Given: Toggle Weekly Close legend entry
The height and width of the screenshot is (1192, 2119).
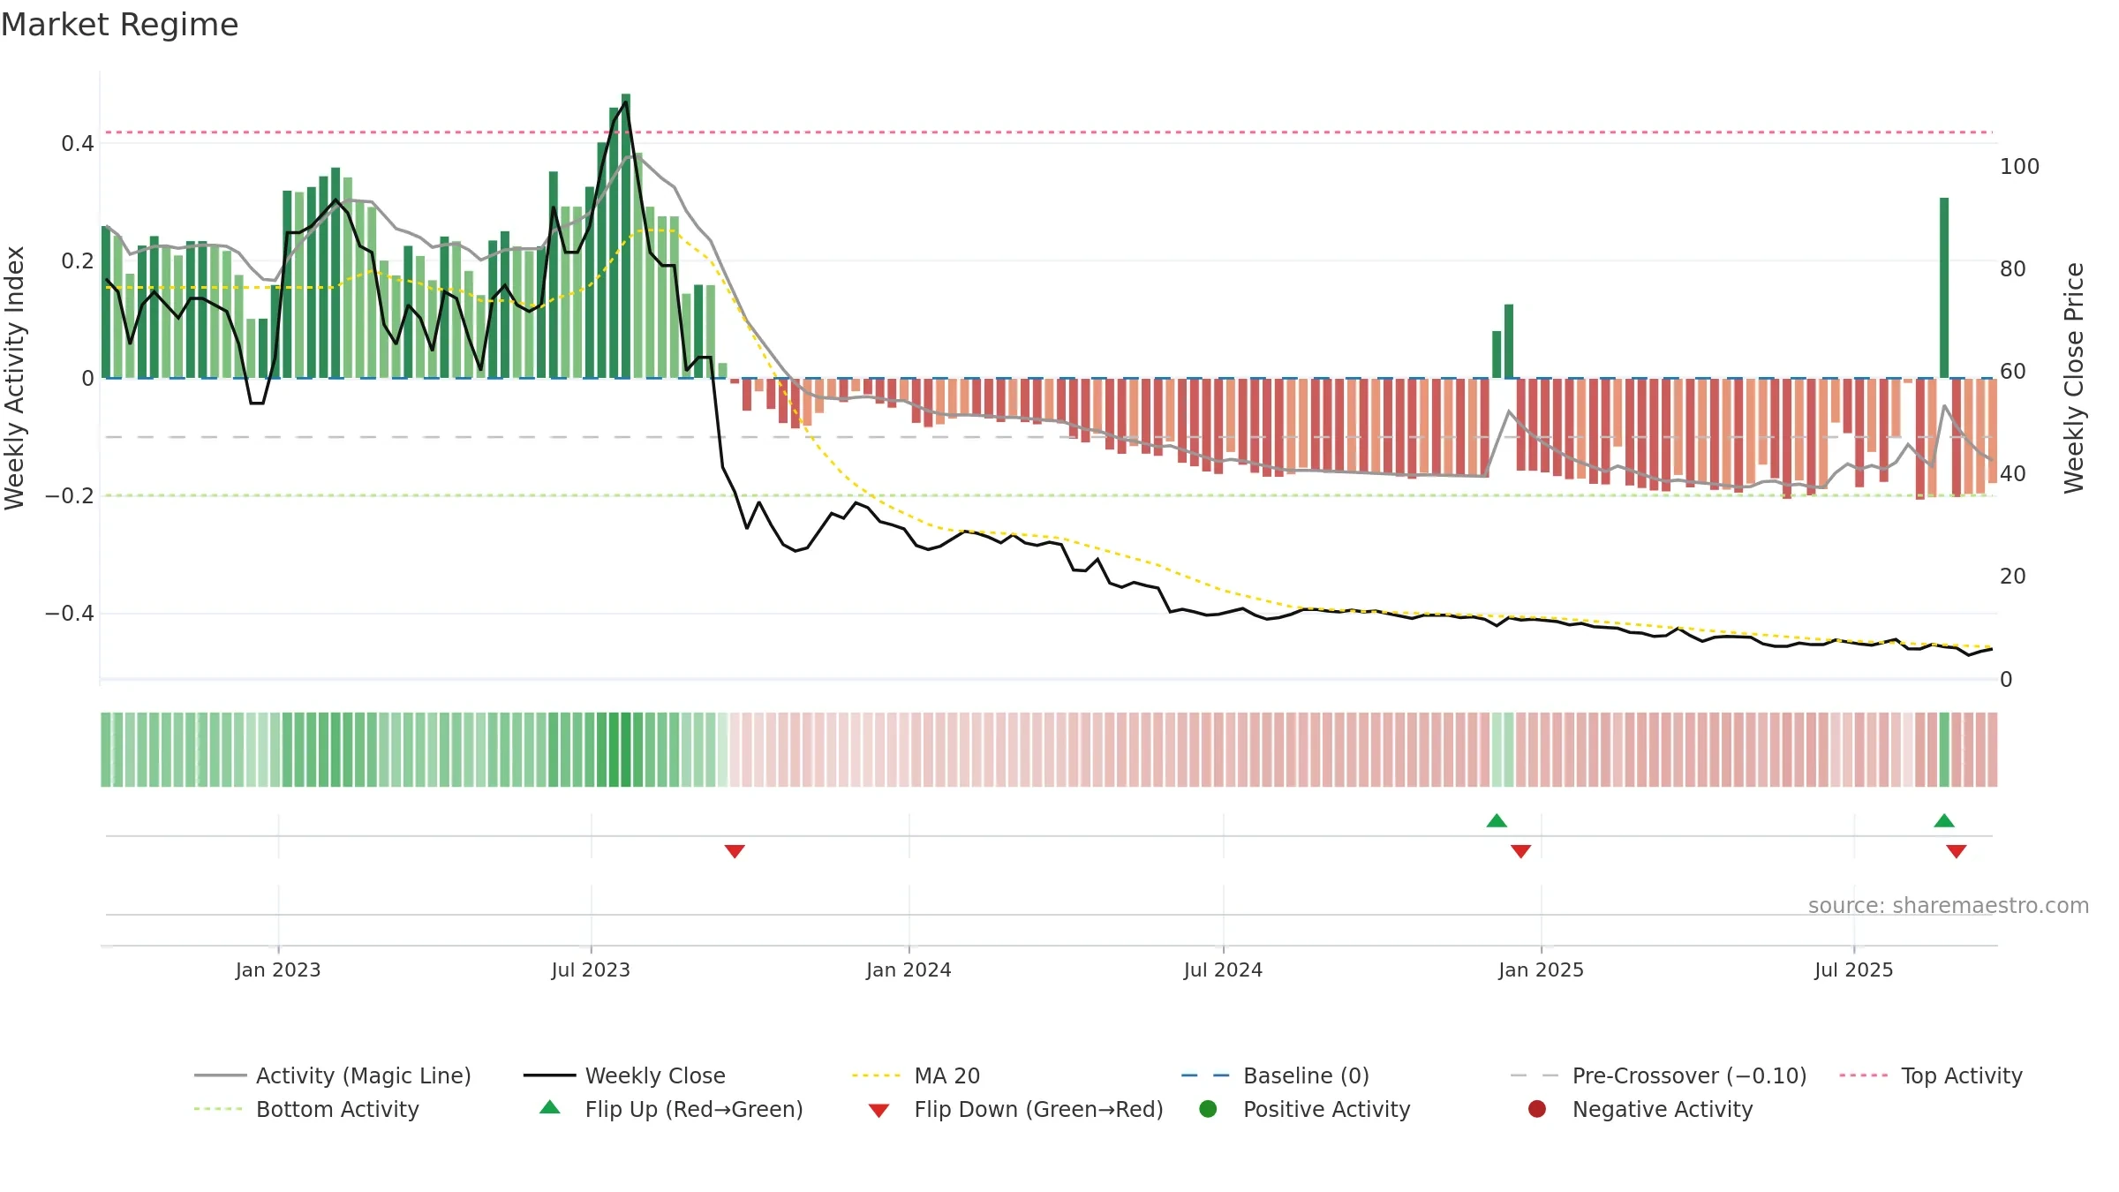Looking at the screenshot, I should coord(624,1075).
